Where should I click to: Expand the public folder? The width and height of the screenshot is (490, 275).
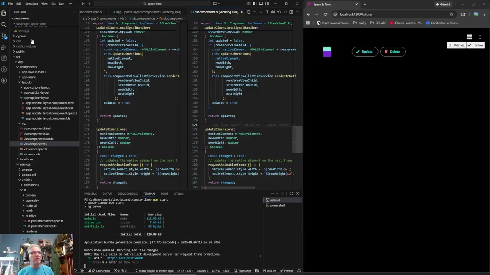tap(20, 52)
